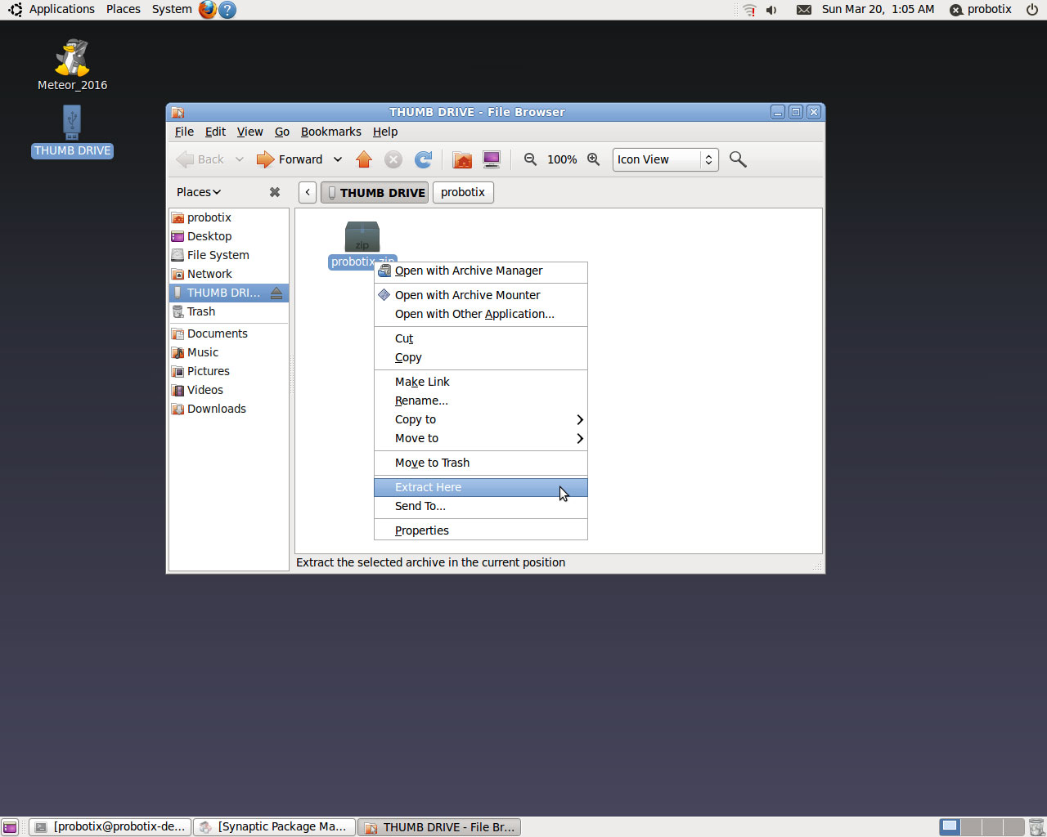Open the Bookmarks menu

pos(330,132)
